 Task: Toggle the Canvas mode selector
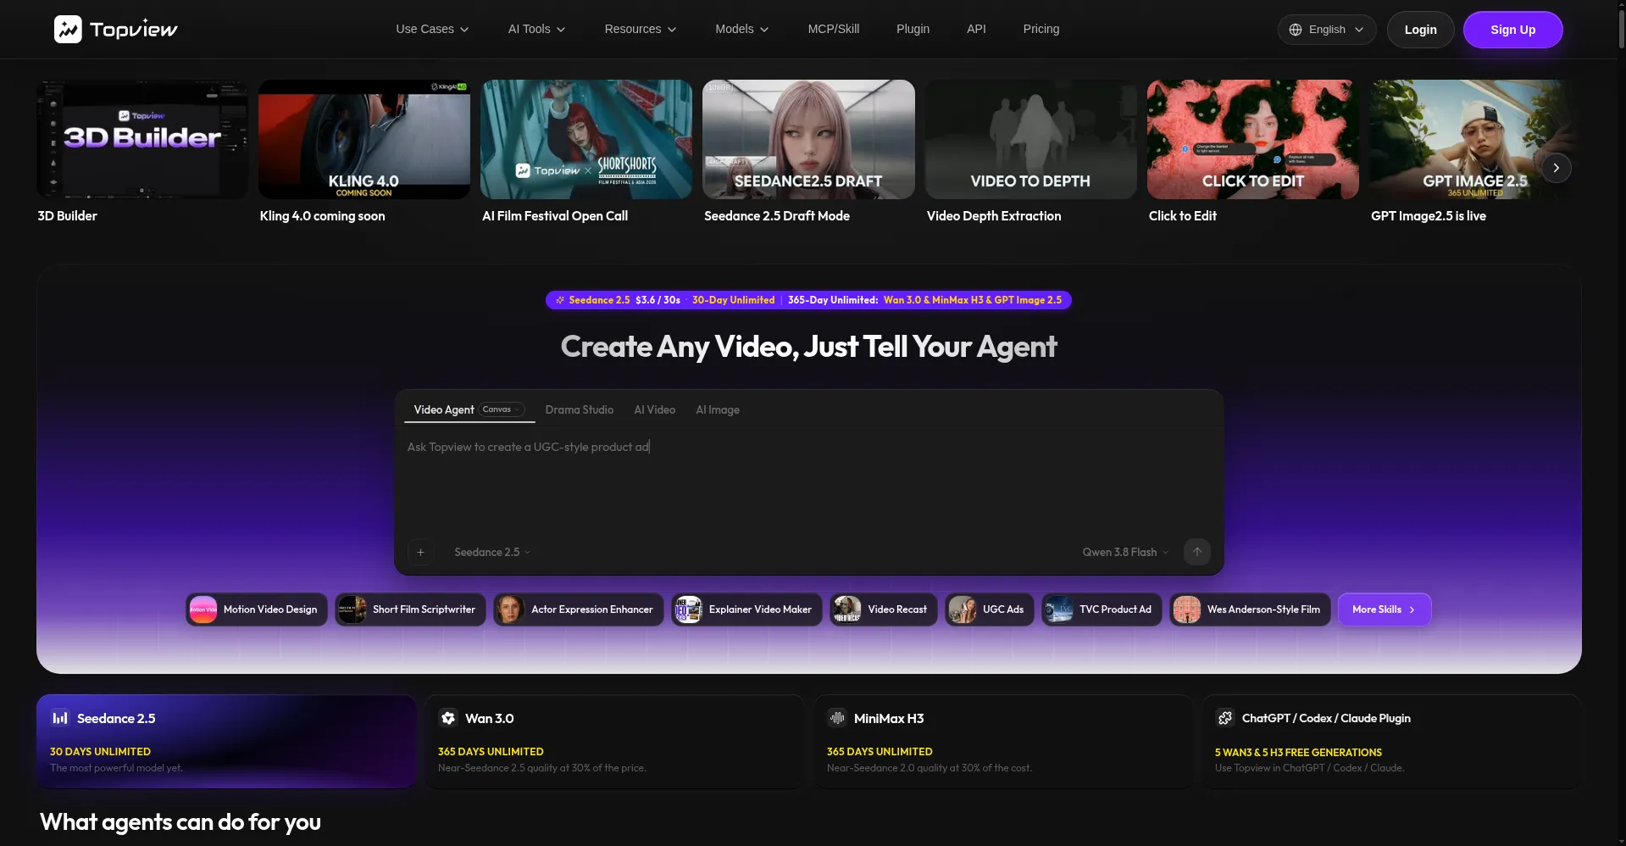click(502, 409)
